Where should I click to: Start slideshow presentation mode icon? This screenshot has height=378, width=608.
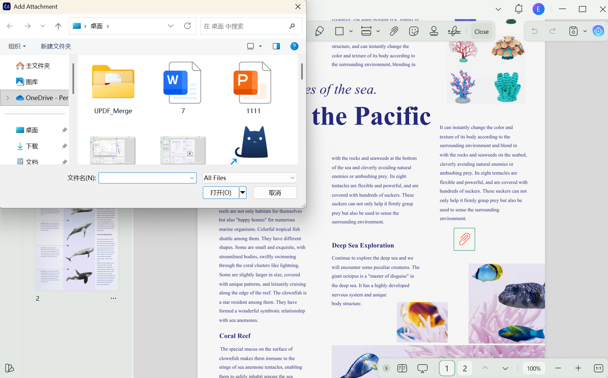[x=422, y=368]
